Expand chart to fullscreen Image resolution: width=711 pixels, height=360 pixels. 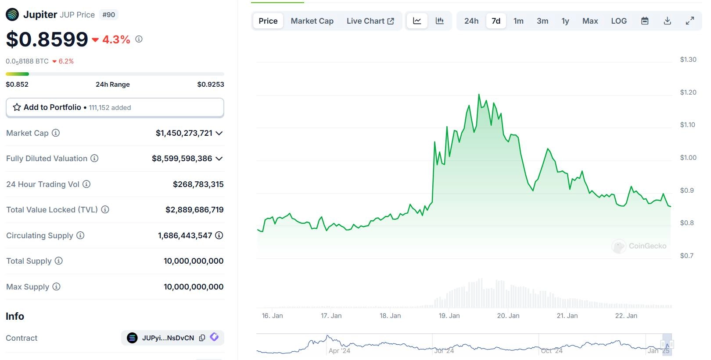[x=689, y=21]
